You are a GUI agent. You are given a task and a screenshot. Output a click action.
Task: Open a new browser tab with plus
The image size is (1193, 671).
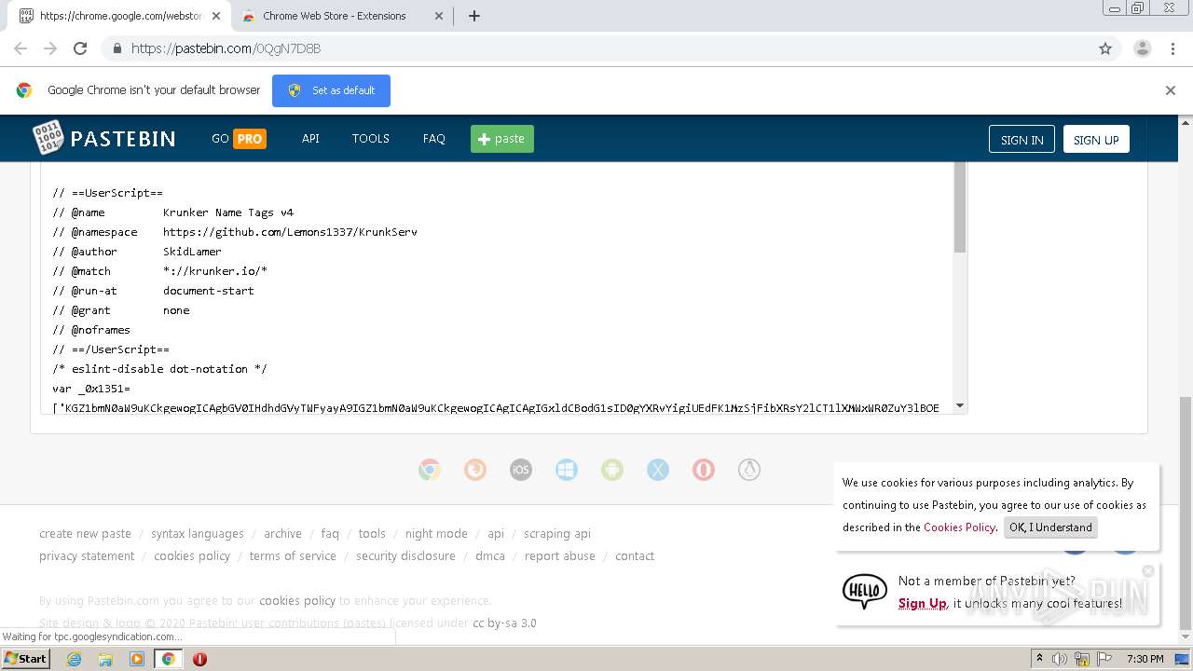474,16
